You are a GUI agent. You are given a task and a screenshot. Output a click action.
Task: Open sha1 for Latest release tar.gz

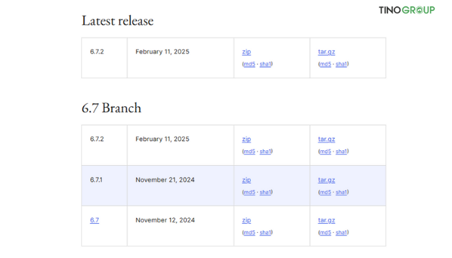[x=342, y=64]
